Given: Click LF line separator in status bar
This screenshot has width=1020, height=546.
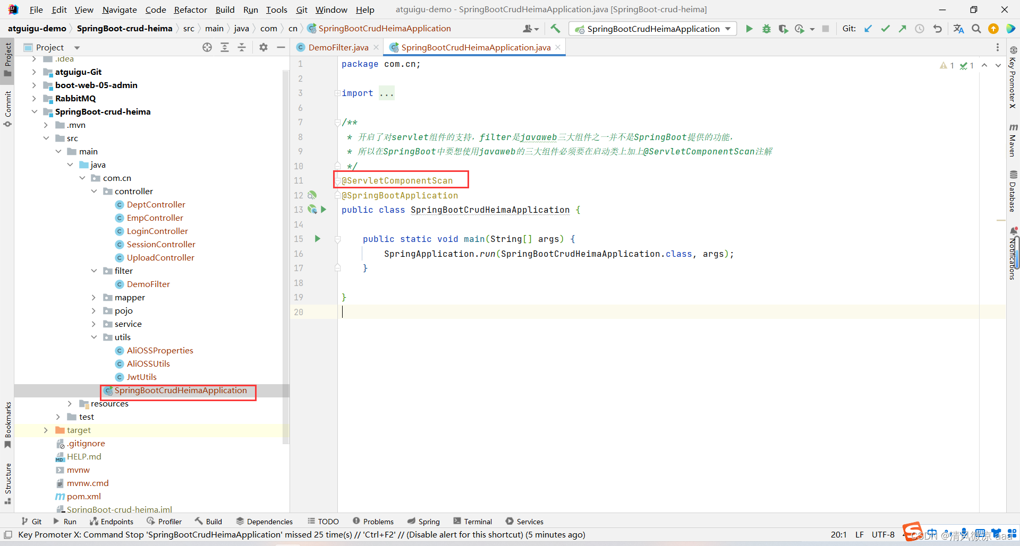Looking at the screenshot, I should 860,534.
